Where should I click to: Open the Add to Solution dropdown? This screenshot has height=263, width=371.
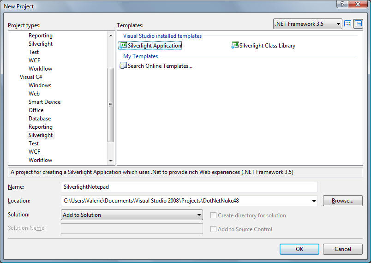click(199, 215)
